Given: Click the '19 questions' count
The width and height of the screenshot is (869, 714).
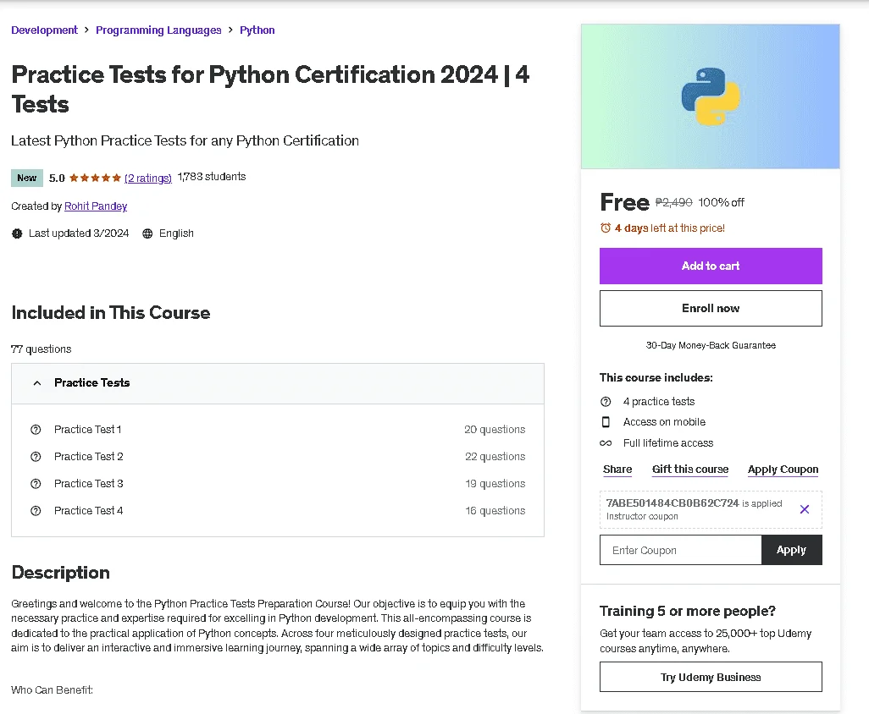Looking at the screenshot, I should pyautogui.click(x=495, y=484).
